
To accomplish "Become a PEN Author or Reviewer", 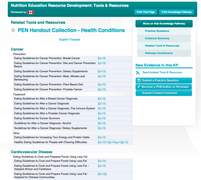I will 164,87.
